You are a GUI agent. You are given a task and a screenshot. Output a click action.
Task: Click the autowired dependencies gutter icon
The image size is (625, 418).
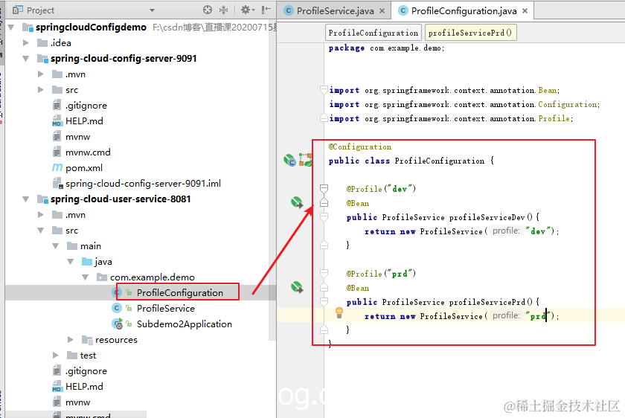point(306,160)
